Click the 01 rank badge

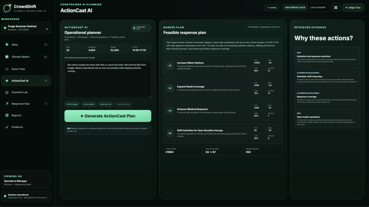click(170, 65)
